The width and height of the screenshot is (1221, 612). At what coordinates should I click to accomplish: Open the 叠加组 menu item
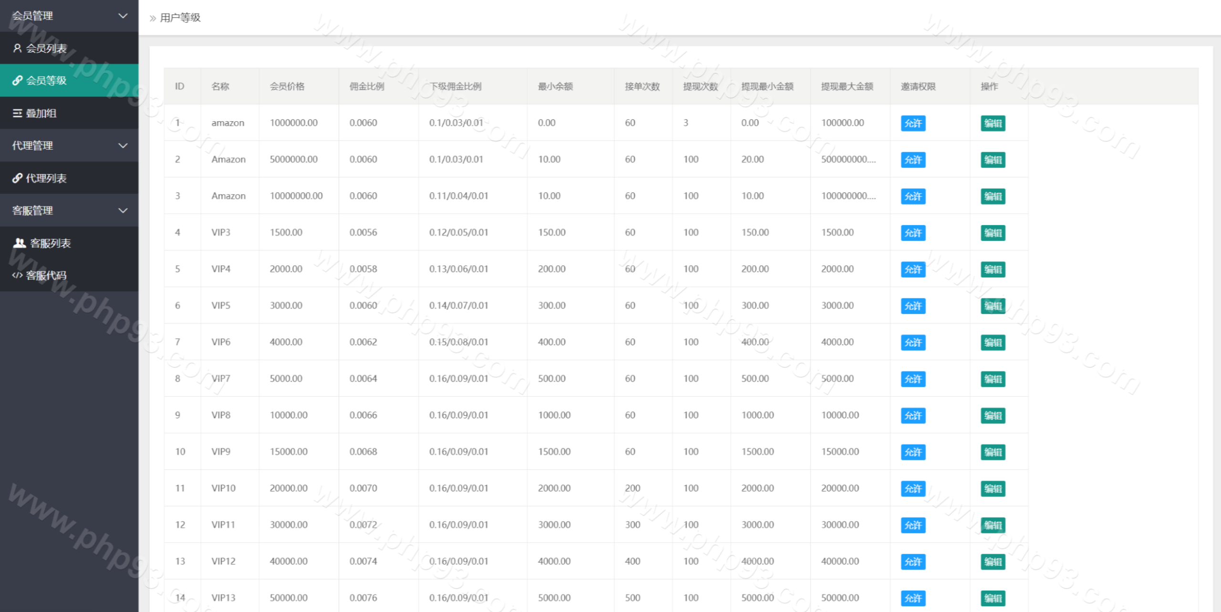pyautogui.click(x=41, y=114)
